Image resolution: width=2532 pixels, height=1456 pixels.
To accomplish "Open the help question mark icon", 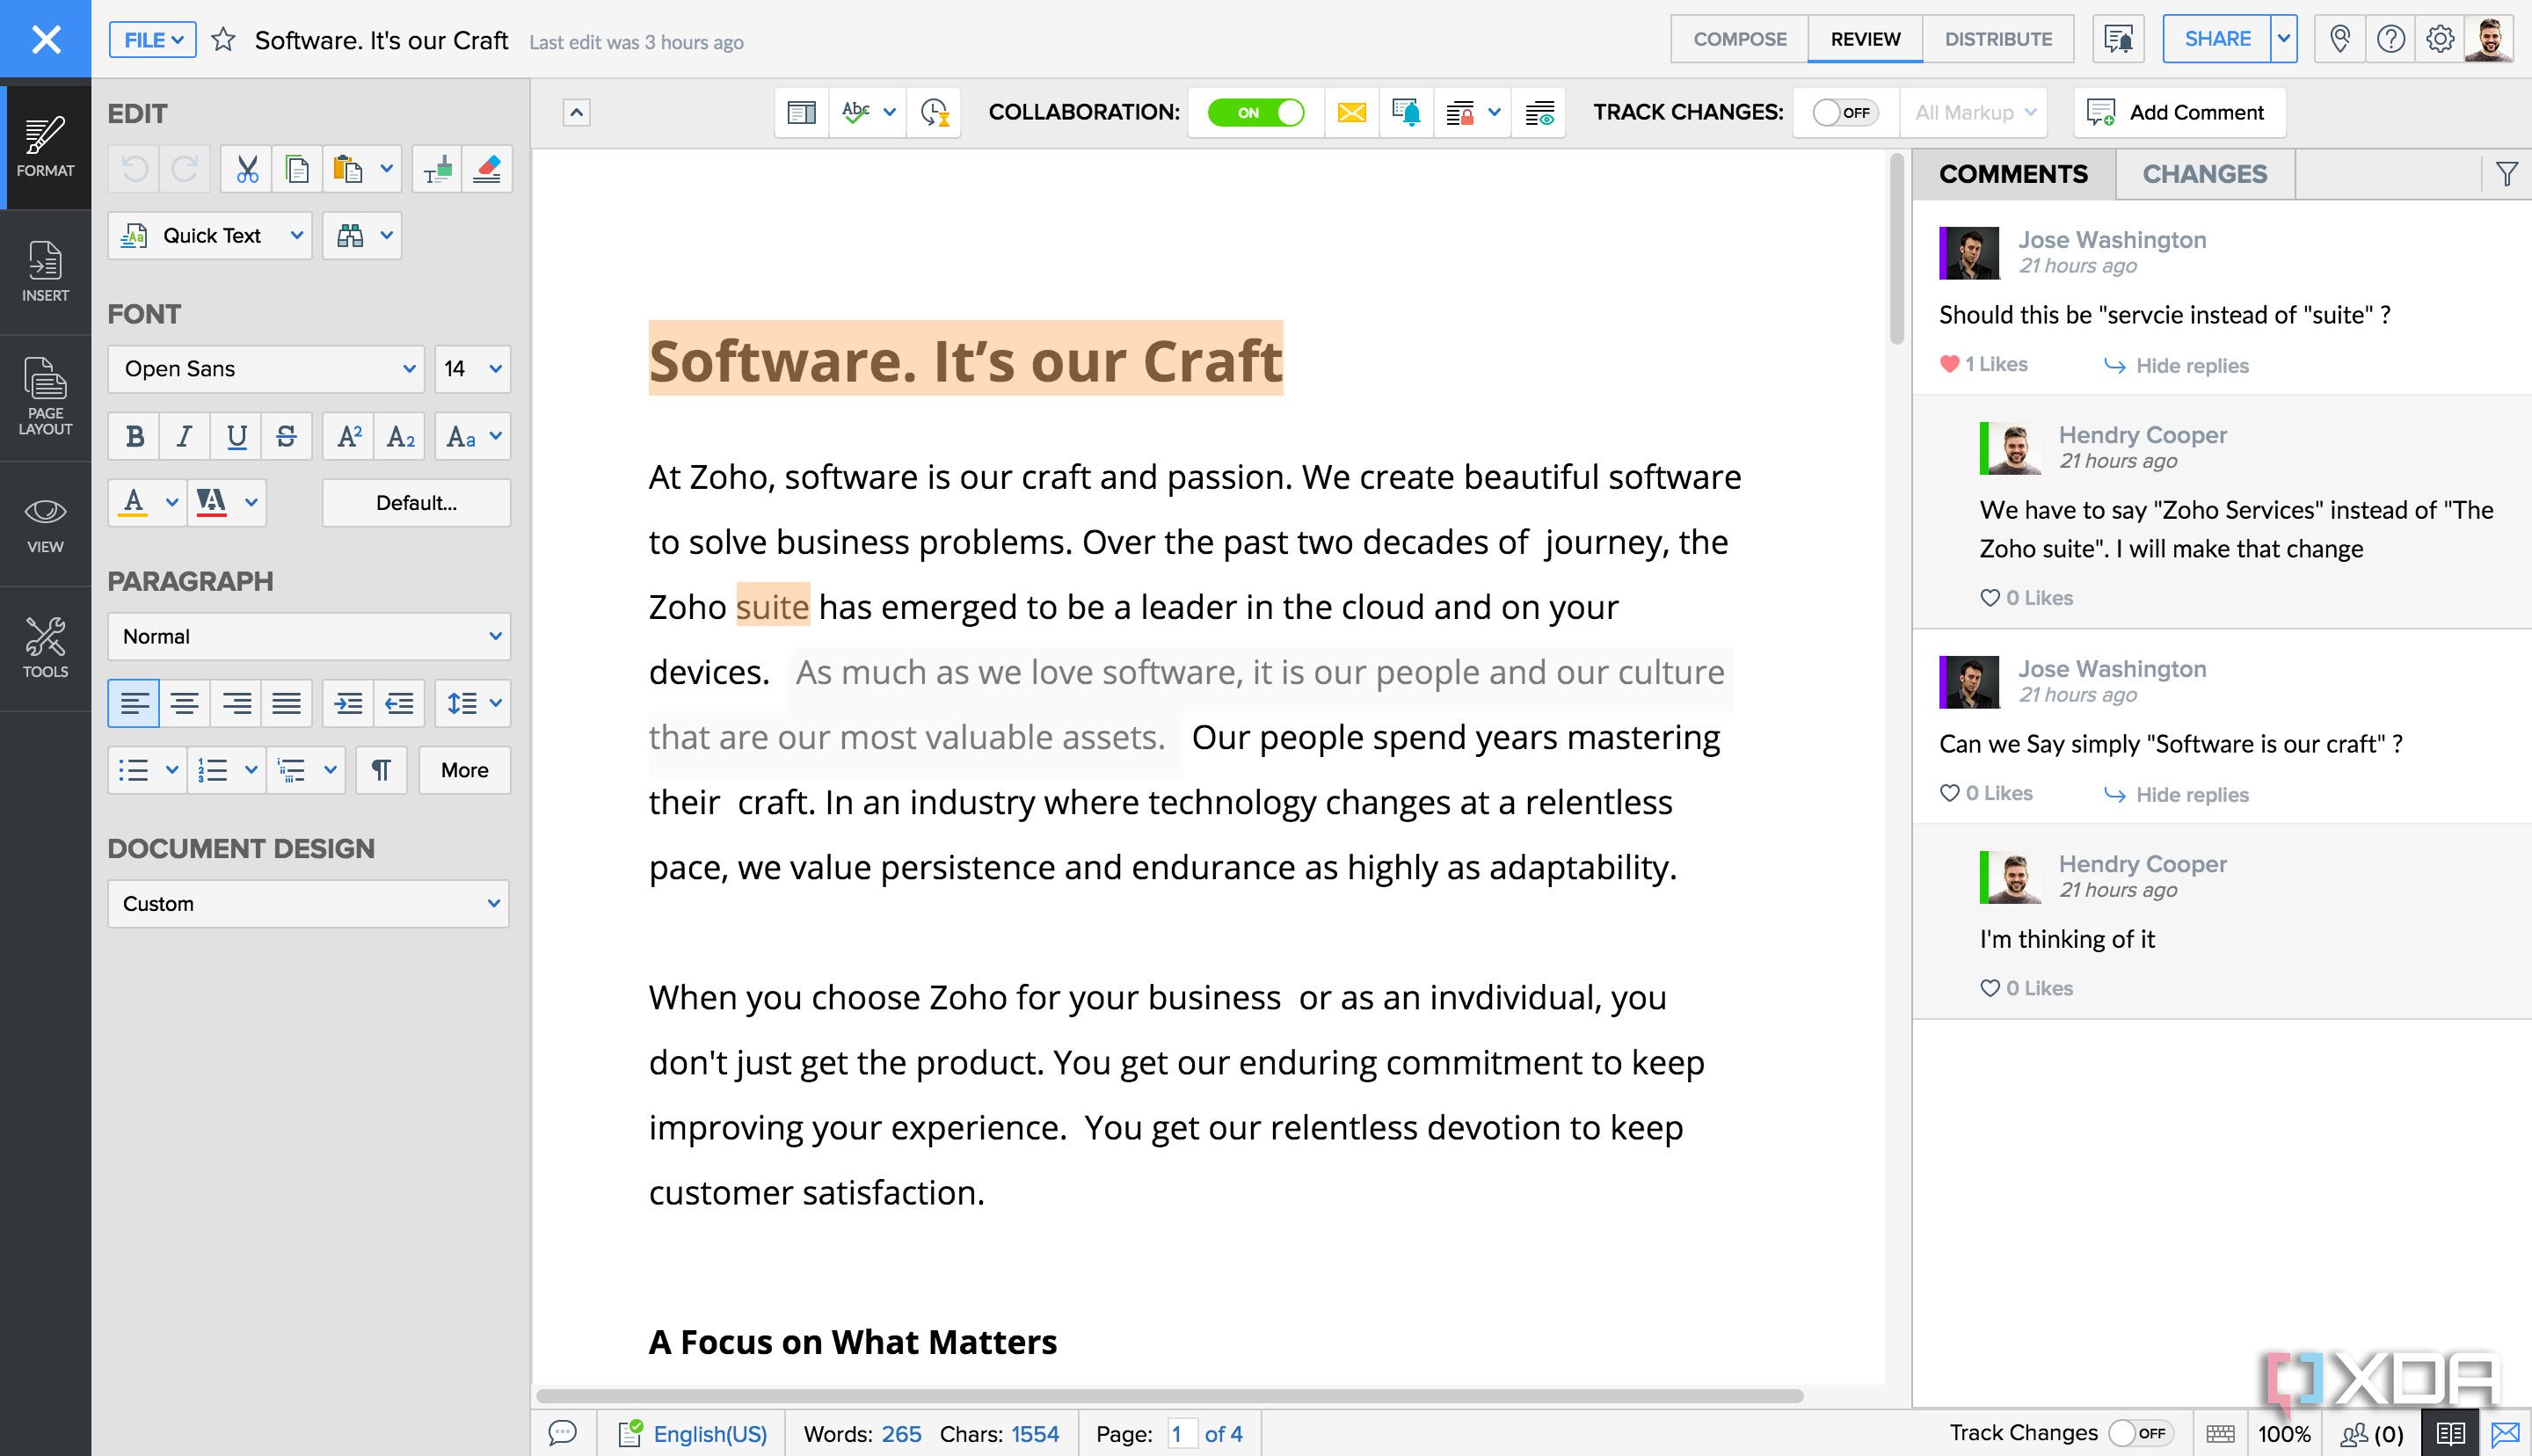I will (x=2390, y=40).
